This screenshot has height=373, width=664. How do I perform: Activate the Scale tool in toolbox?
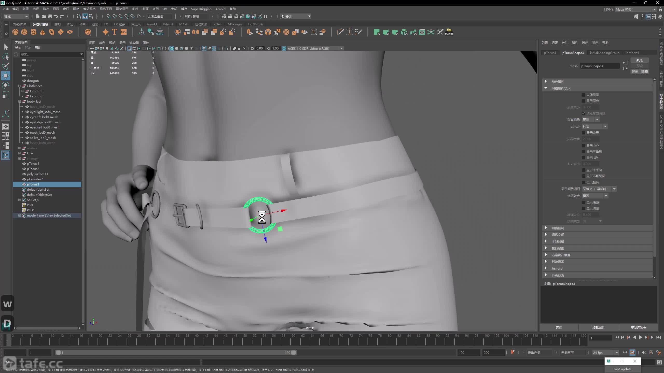[6, 95]
